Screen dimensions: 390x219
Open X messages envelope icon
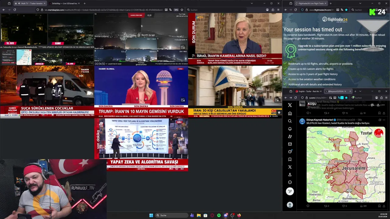pyautogui.click(x=290, y=144)
